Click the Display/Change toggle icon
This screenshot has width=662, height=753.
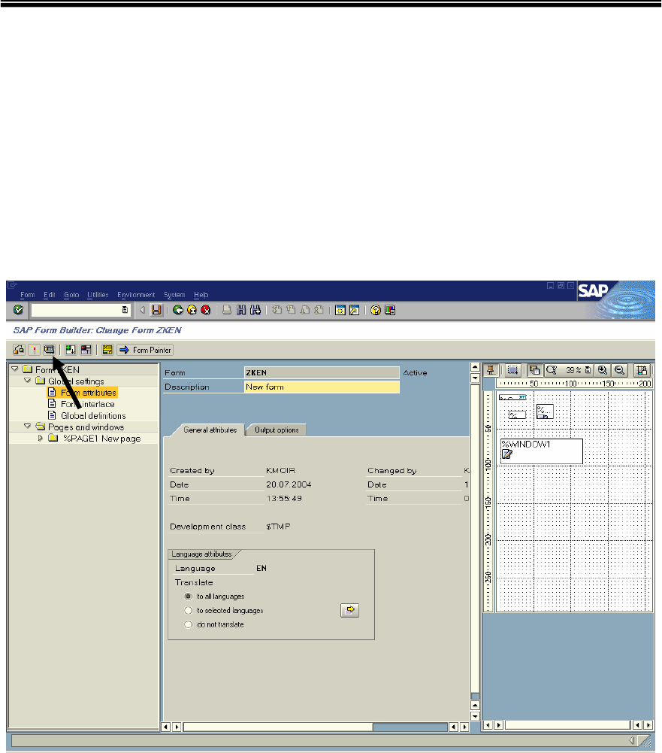[x=19, y=350]
